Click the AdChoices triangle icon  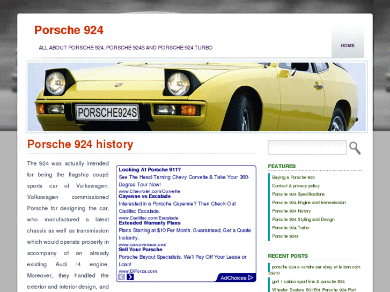click(x=251, y=278)
